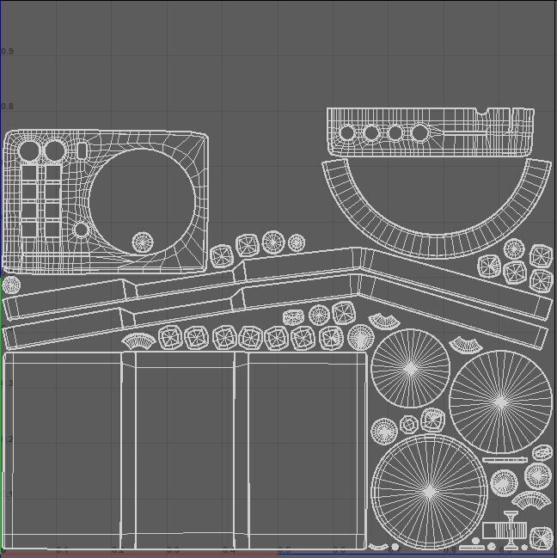Select the rectangular UV island with four round holes

[x=431, y=132]
